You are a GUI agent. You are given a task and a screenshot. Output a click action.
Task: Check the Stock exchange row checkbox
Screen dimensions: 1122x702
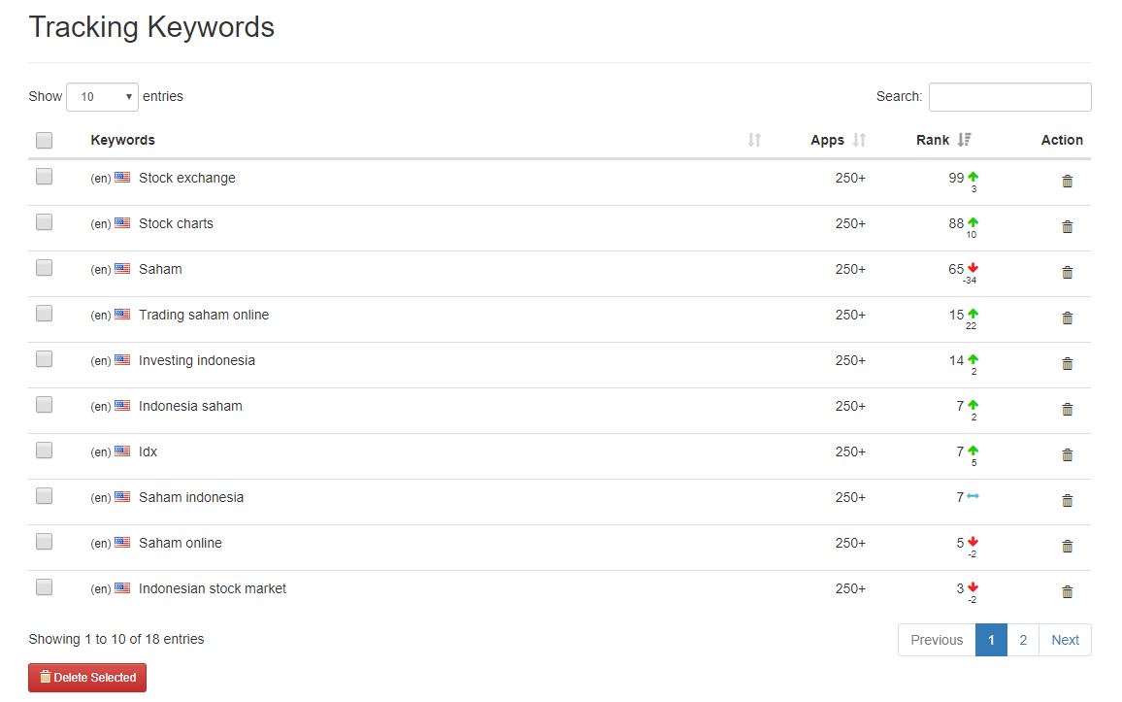point(45,176)
